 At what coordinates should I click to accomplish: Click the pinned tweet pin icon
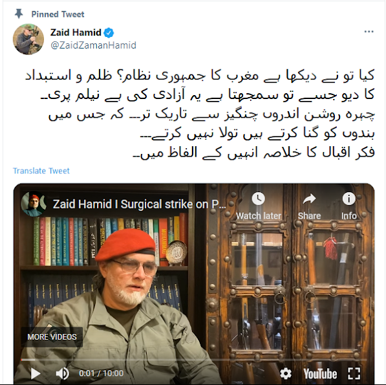point(19,14)
